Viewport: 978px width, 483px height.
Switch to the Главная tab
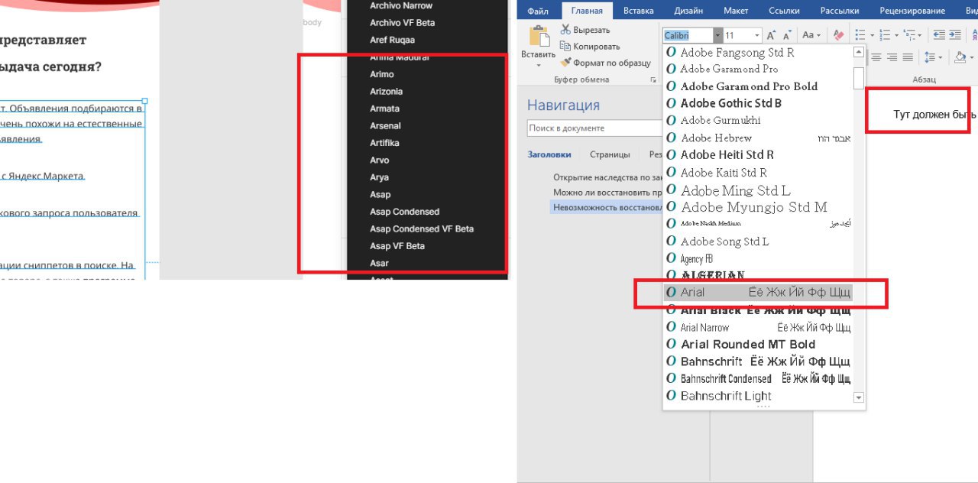coord(587,11)
